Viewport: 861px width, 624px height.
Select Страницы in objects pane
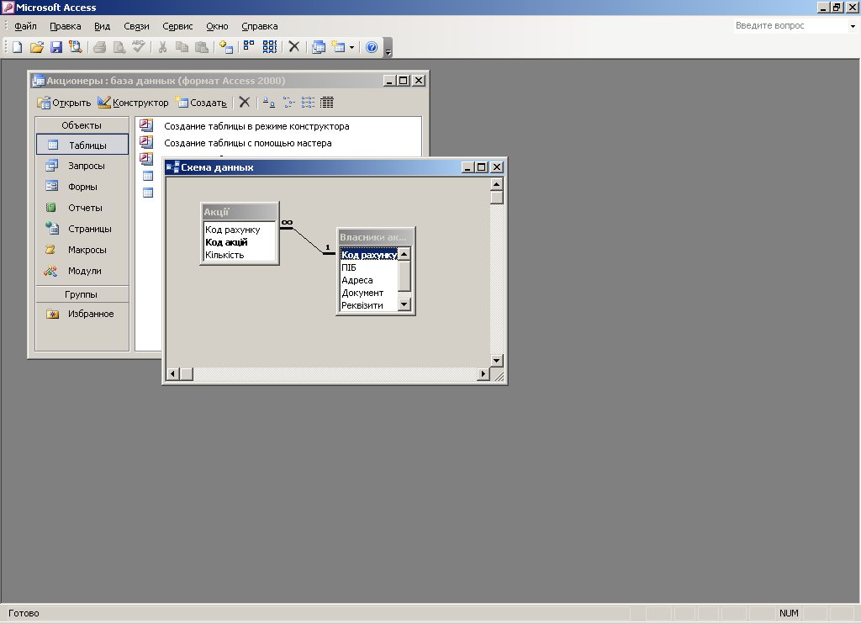pos(82,229)
